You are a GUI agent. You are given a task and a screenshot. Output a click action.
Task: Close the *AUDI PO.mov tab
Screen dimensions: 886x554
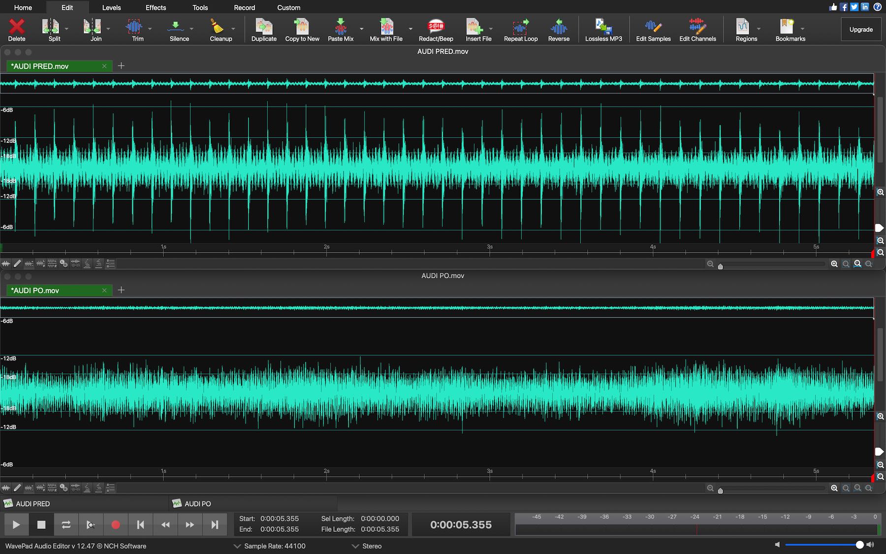pyautogui.click(x=104, y=291)
